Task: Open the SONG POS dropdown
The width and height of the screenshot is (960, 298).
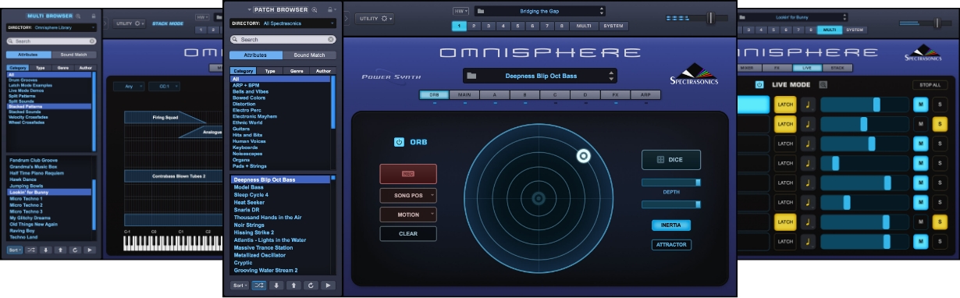Action: (408, 195)
